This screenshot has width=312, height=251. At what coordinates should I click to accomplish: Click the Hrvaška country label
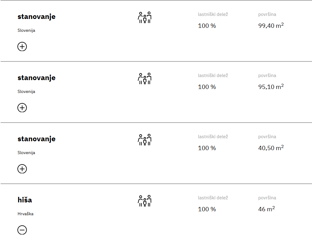25,214
